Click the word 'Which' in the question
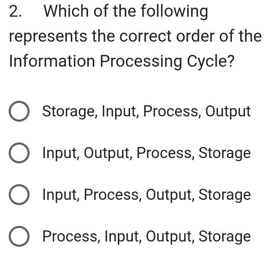Viewport: 266px width, 253px height. (64, 12)
